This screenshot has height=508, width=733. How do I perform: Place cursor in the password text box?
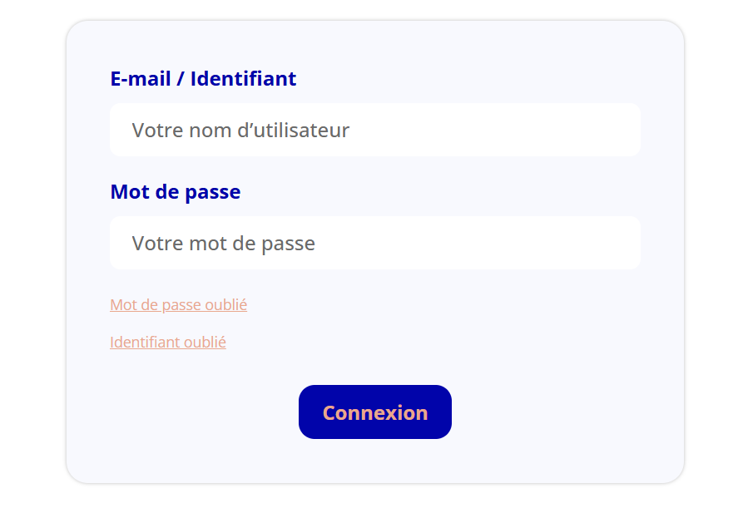[374, 243]
